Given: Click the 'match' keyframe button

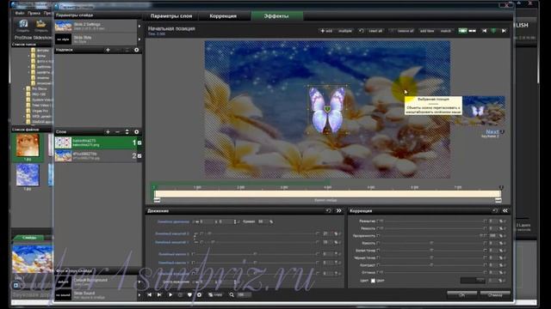Looking at the screenshot, I should [x=446, y=31].
